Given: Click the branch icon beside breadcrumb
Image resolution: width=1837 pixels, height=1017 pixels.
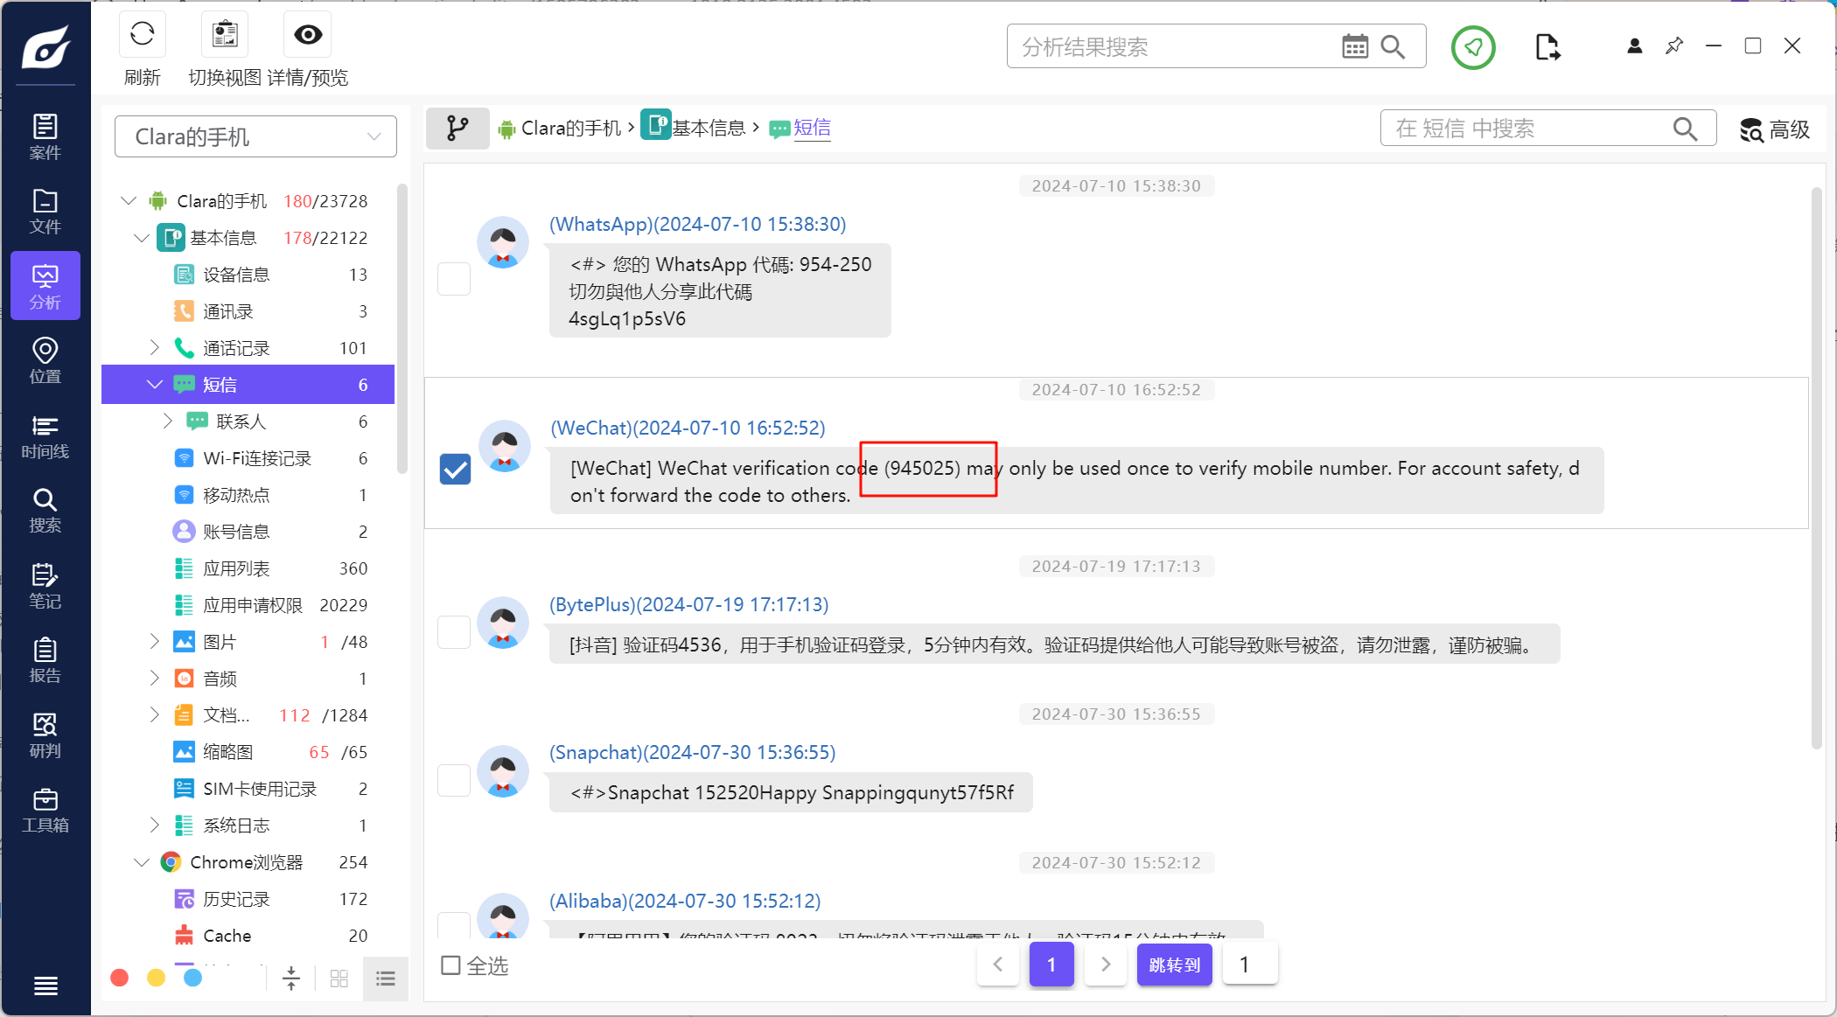Looking at the screenshot, I should tap(457, 129).
